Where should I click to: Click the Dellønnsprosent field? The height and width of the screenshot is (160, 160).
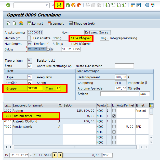[121, 77]
